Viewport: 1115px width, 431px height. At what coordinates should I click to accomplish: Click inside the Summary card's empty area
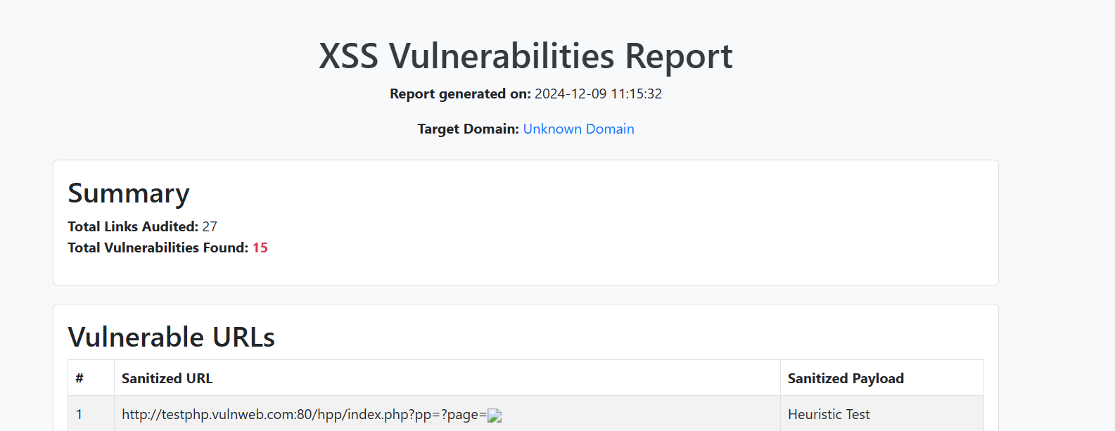point(598,225)
